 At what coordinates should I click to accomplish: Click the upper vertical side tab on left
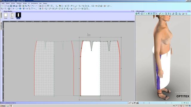coord(1,15)
